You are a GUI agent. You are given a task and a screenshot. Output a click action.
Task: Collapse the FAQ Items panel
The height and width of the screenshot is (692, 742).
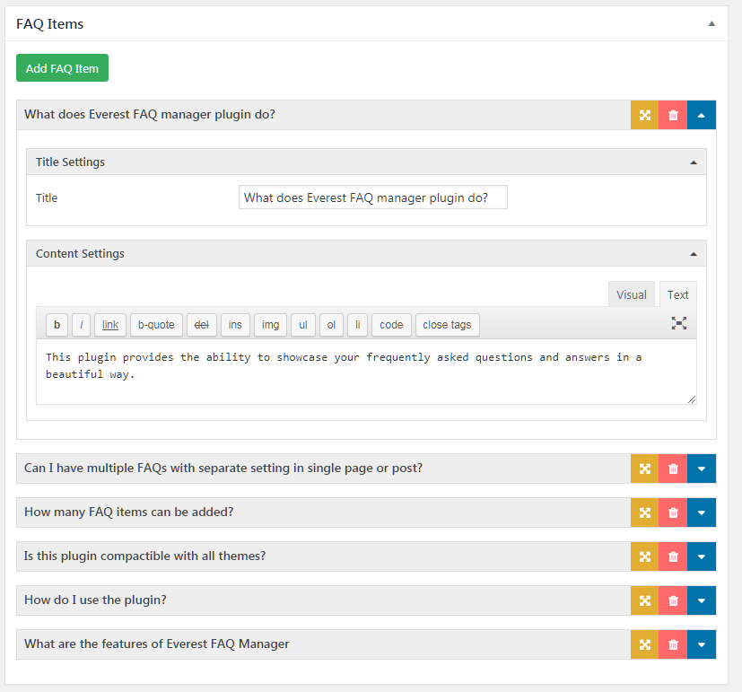tap(711, 24)
